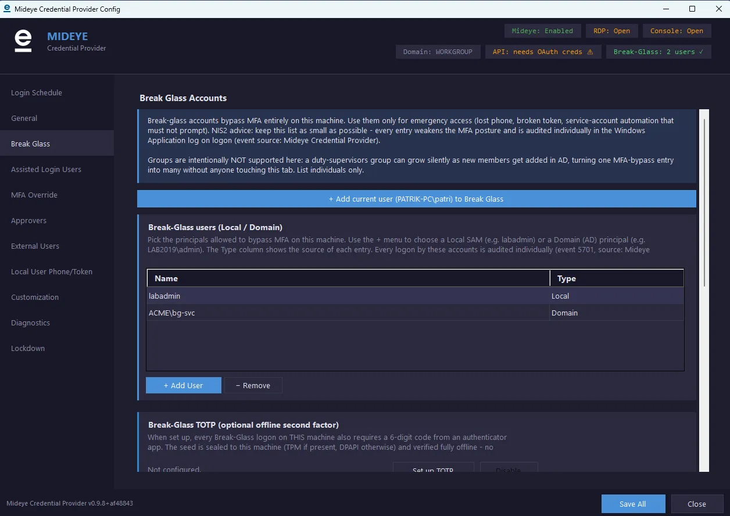This screenshot has height=516, width=730.
Task: Click the Type column header
Action: coord(617,278)
